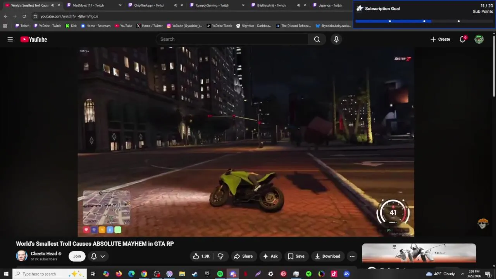
Task: Click the Download button
Action: (327, 256)
